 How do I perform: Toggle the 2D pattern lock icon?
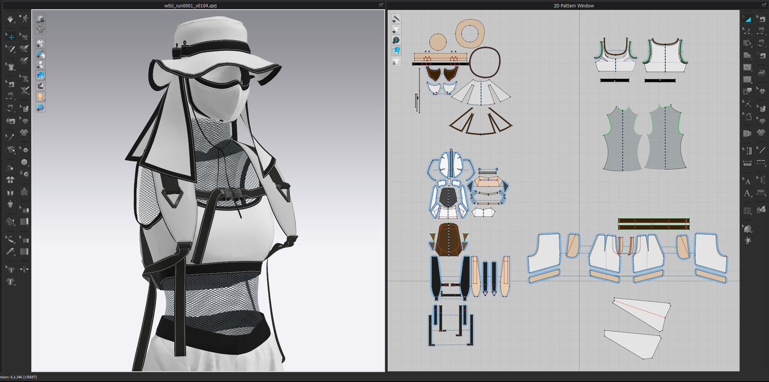[x=396, y=62]
